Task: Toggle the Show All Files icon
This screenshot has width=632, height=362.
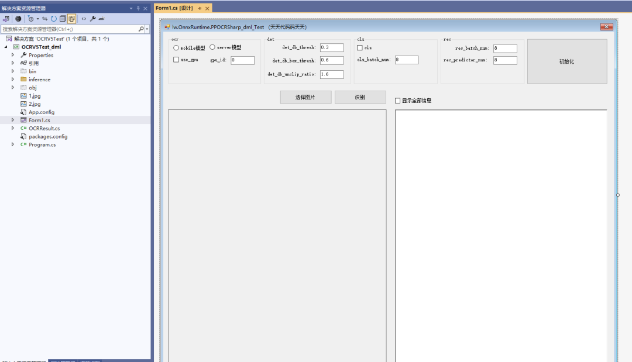Action: point(72,19)
